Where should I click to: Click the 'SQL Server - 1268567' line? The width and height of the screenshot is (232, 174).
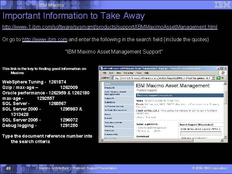(34, 103)
